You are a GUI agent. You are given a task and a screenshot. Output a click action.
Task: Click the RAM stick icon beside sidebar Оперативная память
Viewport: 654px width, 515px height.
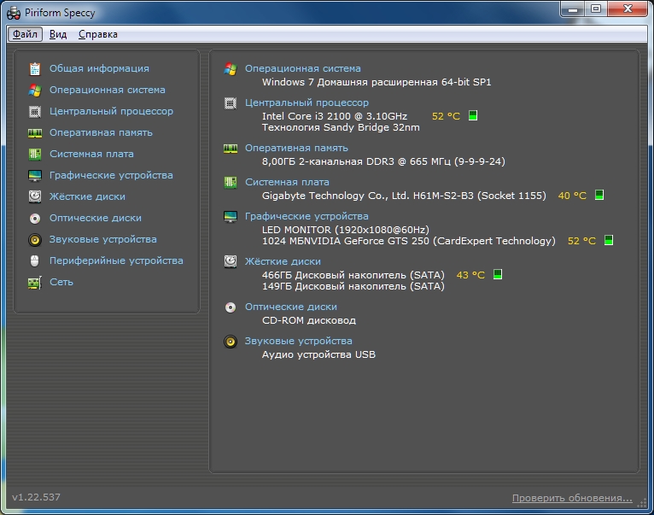click(35, 133)
